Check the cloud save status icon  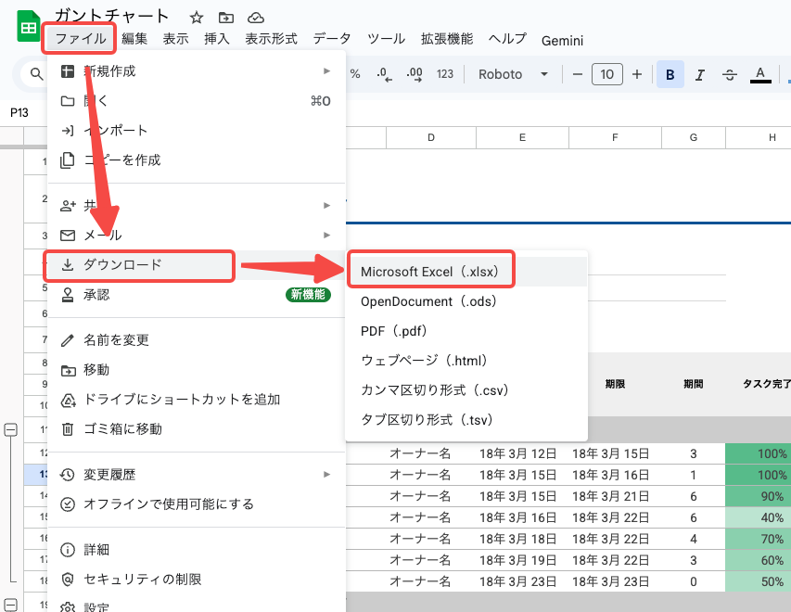pos(254,16)
